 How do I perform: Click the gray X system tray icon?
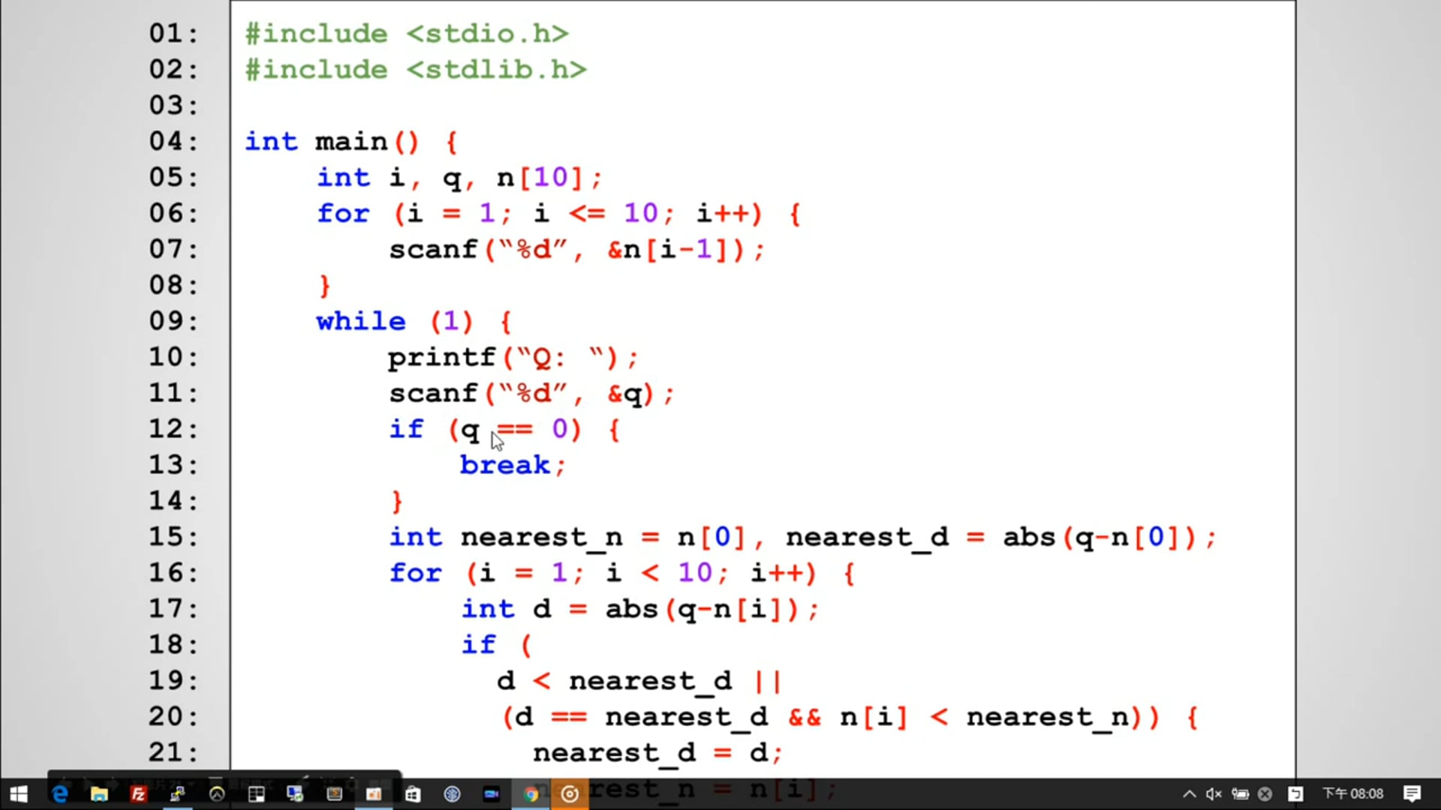1265,793
